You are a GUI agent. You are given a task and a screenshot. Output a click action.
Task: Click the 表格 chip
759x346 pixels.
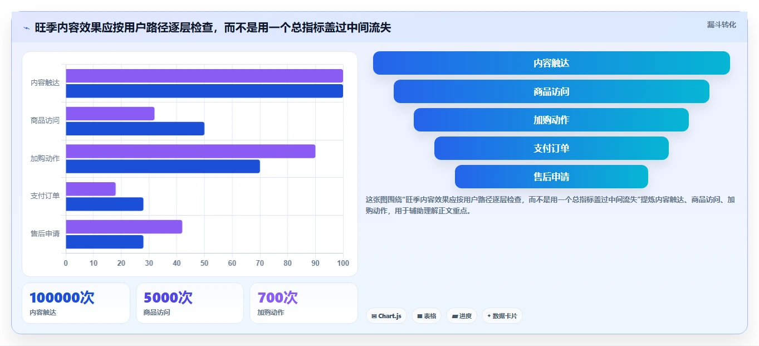[x=427, y=316]
